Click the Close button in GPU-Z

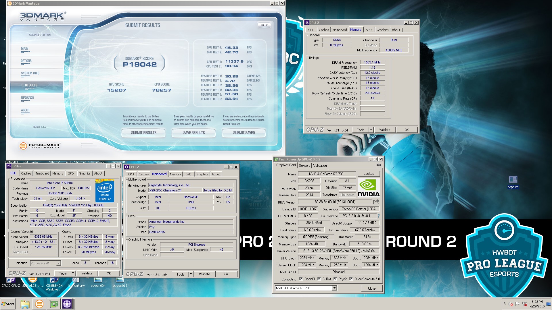point(372,288)
